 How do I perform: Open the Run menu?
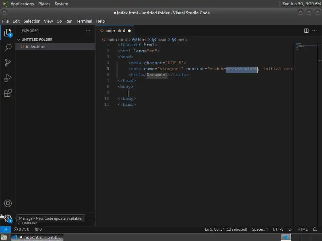69,21
